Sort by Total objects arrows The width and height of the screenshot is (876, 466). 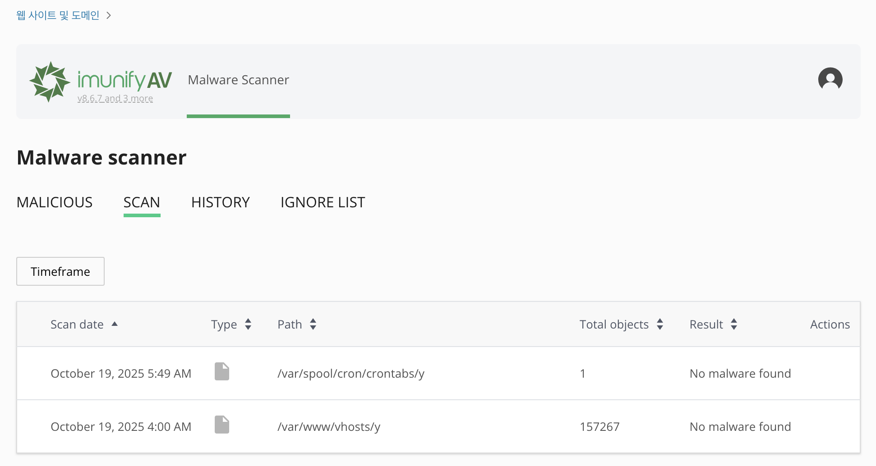660,324
